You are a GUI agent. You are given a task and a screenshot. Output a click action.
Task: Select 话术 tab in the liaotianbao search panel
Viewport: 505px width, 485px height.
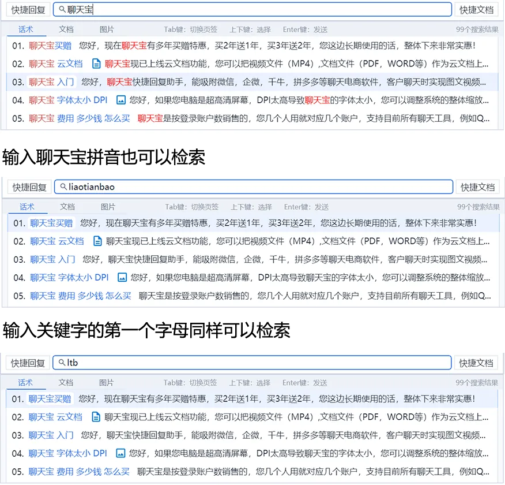27,207
